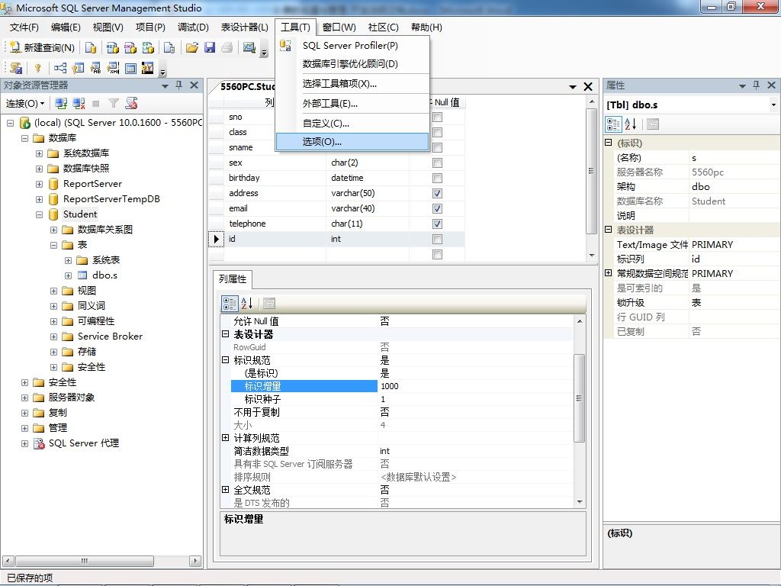Click the Filter funnel icon in Object Explorer
The width and height of the screenshot is (781, 586).
114,103
